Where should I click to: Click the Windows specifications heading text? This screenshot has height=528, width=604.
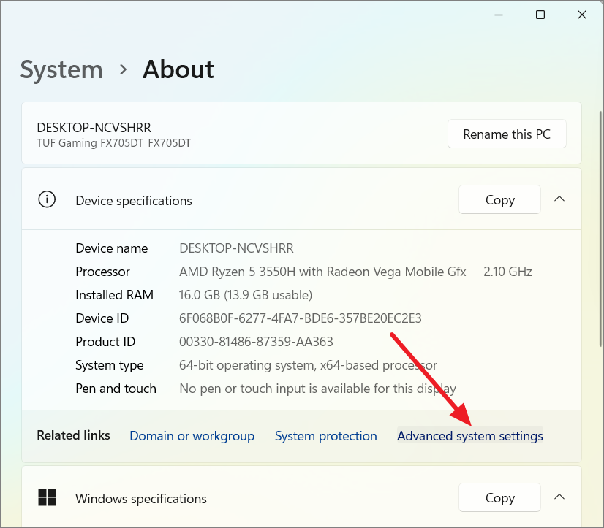click(x=141, y=499)
